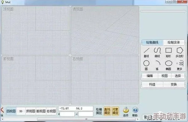Click the 前视图 viewport label
Image resolution: width=188 pixels, height=122 pixels.
tap(8, 59)
